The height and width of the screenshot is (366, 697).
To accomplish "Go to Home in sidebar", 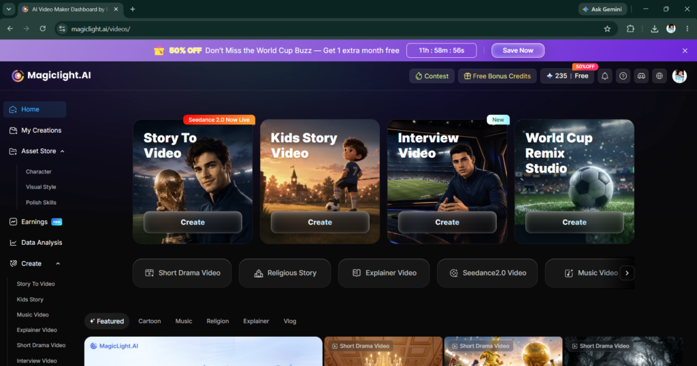I will click(35, 110).
